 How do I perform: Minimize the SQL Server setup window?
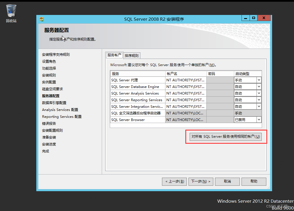tap(246, 18)
